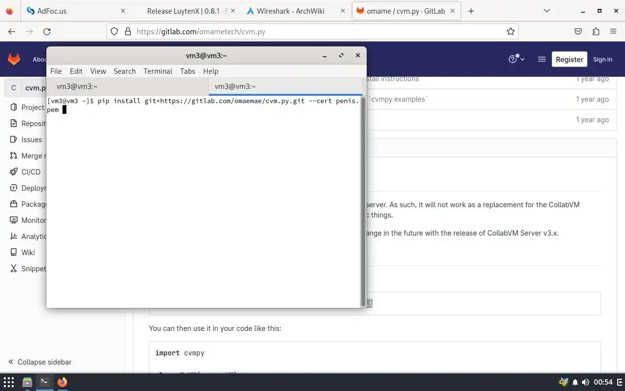Click the 'import cvmpy' code line
Image resolution: width=625 pixels, height=391 pixels.
pos(180,353)
